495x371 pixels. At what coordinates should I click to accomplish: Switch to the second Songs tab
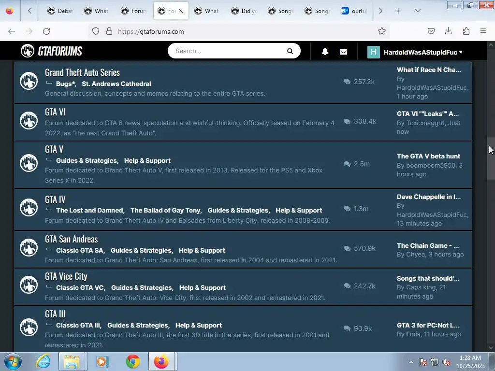coord(317,11)
